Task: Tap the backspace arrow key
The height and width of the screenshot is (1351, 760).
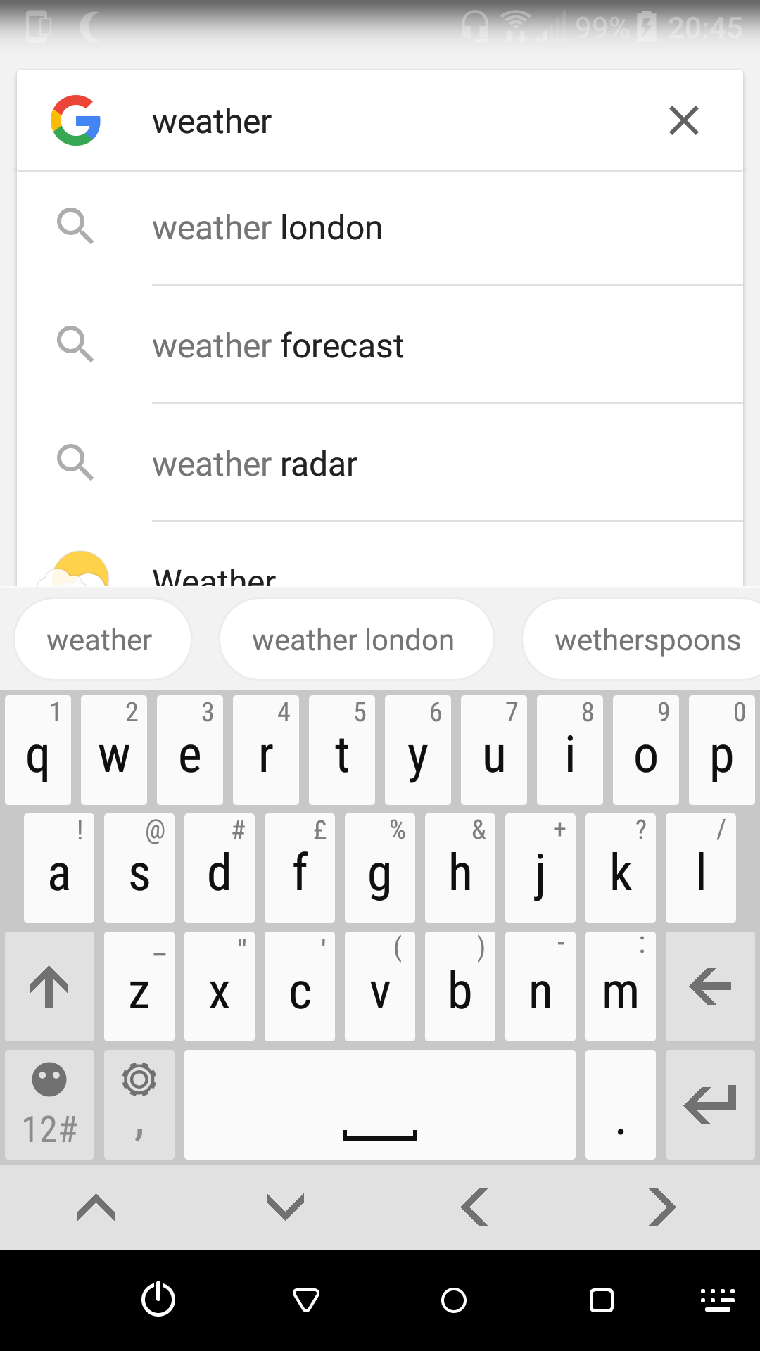Action: click(710, 987)
